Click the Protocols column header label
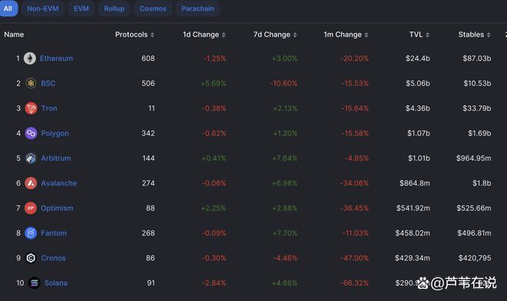507x301 pixels. coord(131,34)
